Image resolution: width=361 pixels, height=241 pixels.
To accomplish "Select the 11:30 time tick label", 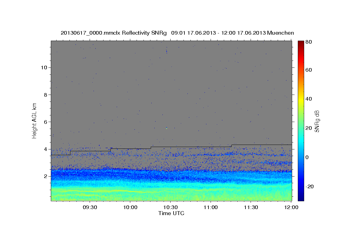I will (251, 207).
